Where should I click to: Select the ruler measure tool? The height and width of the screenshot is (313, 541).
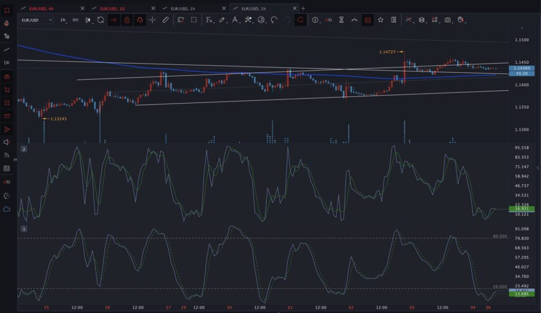(x=165, y=20)
